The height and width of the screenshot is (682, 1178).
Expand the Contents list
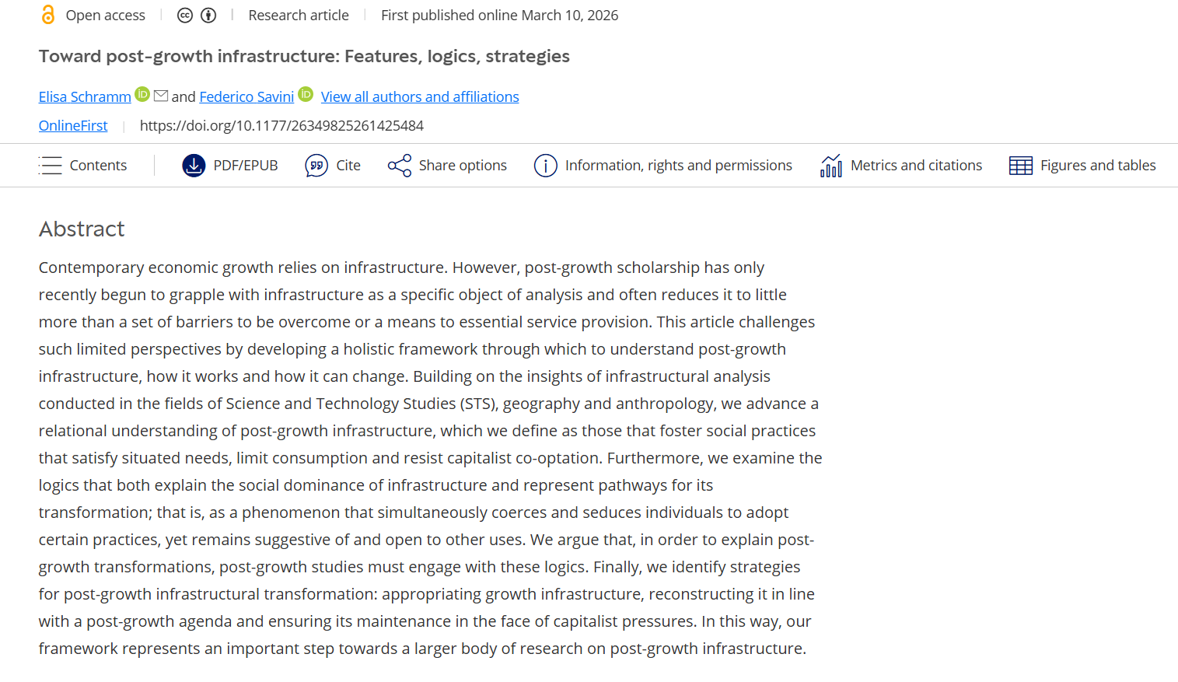click(82, 165)
